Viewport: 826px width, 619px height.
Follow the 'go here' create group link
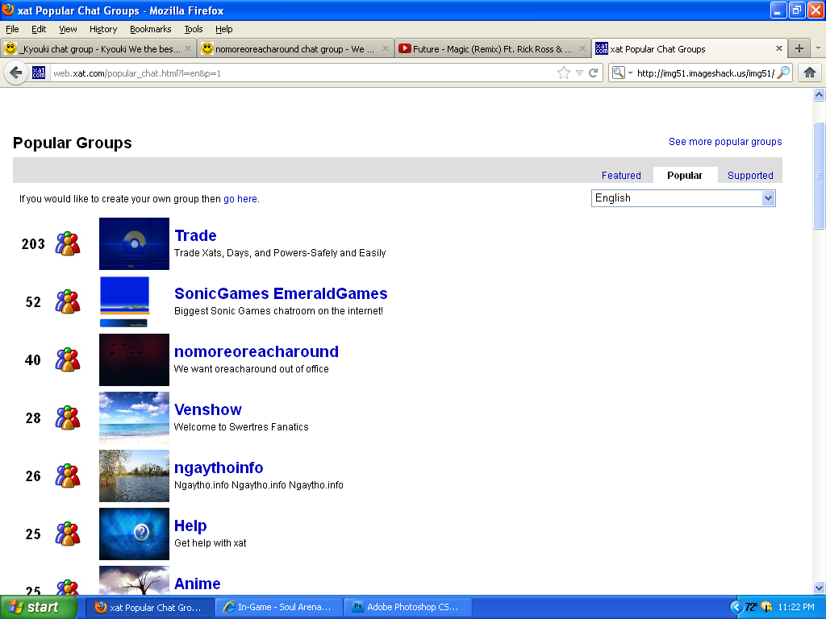pyautogui.click(x=240, y=199)
